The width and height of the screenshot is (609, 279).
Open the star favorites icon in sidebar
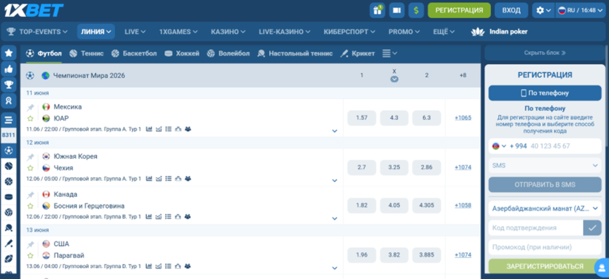click(8, 53)
